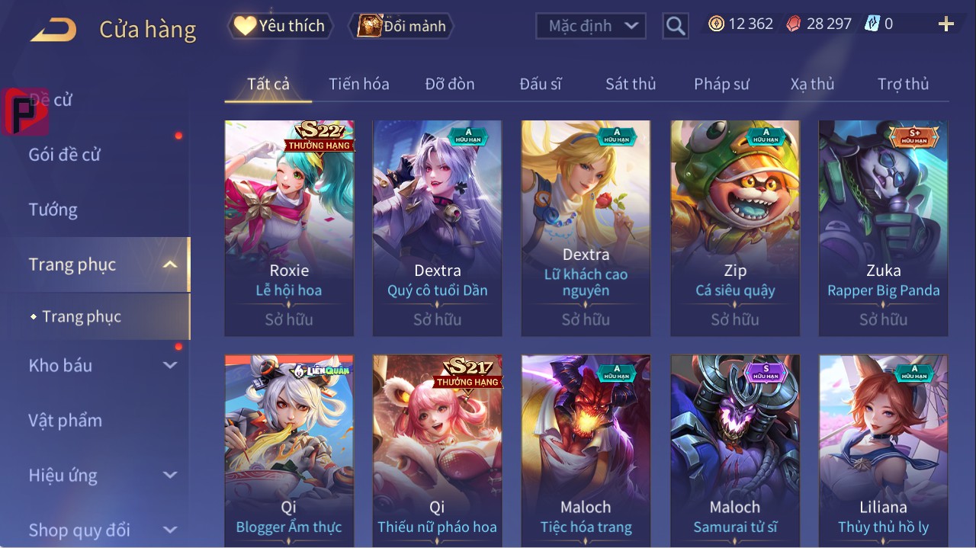Click the chest icon for Đổi mảnh
This screenshot has width=976, height=548.
pos(370,26)
